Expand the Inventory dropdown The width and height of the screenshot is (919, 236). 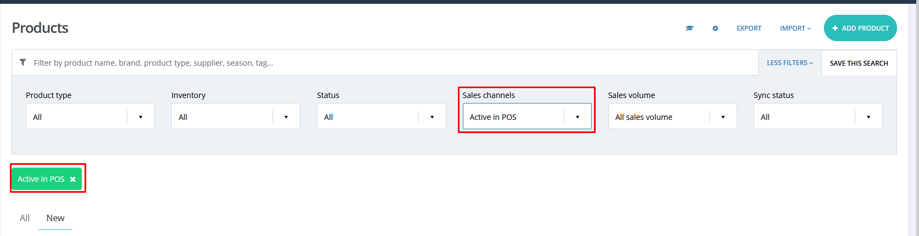236,117
